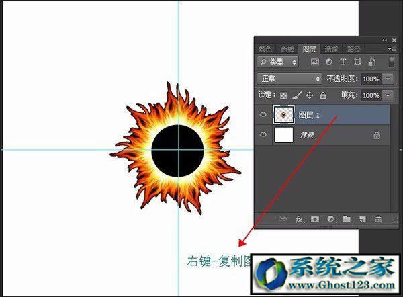
Task: Filter layers by shape layer icon
Action: coord(357,62)
